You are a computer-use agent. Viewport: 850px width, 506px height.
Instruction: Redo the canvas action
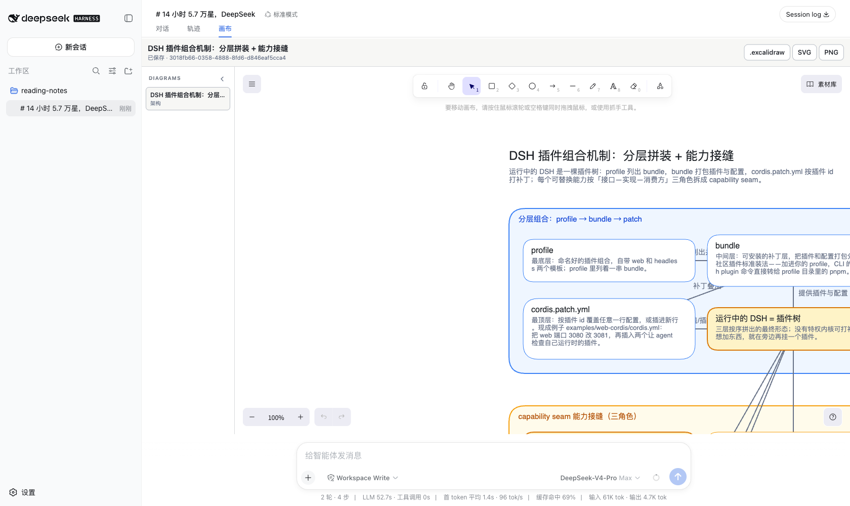coord(342,417)
